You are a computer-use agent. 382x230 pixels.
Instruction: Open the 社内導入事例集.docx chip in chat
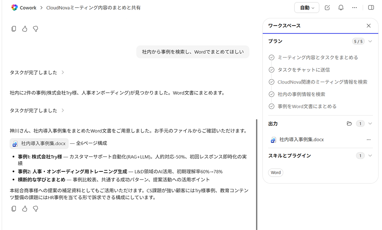[x=39, y=144]
